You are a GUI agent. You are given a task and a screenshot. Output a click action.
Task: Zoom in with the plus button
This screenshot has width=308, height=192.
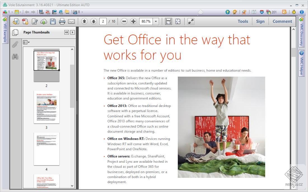pyautogui.click(x=133, y=21)
